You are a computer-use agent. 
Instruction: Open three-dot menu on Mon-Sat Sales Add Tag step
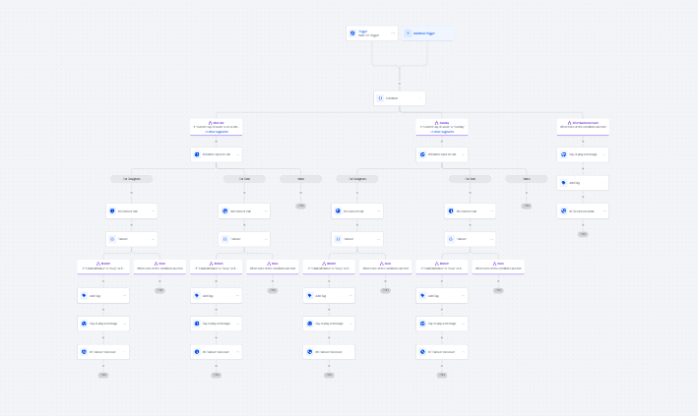(x=237, y=295)
